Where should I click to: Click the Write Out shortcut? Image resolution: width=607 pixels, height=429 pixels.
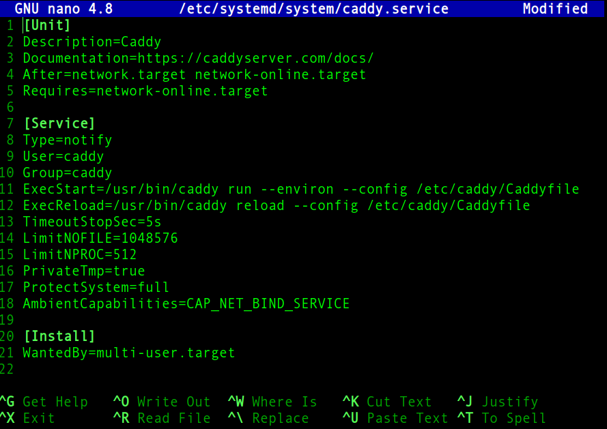point(174,402)
